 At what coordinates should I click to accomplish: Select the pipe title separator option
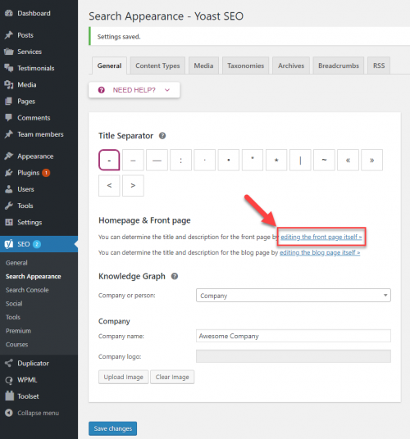tap(300, 161)
